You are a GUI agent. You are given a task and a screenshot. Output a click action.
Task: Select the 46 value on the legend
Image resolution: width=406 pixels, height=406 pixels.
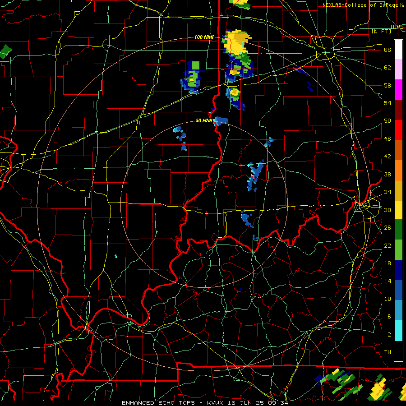click(x=388, y=139)
